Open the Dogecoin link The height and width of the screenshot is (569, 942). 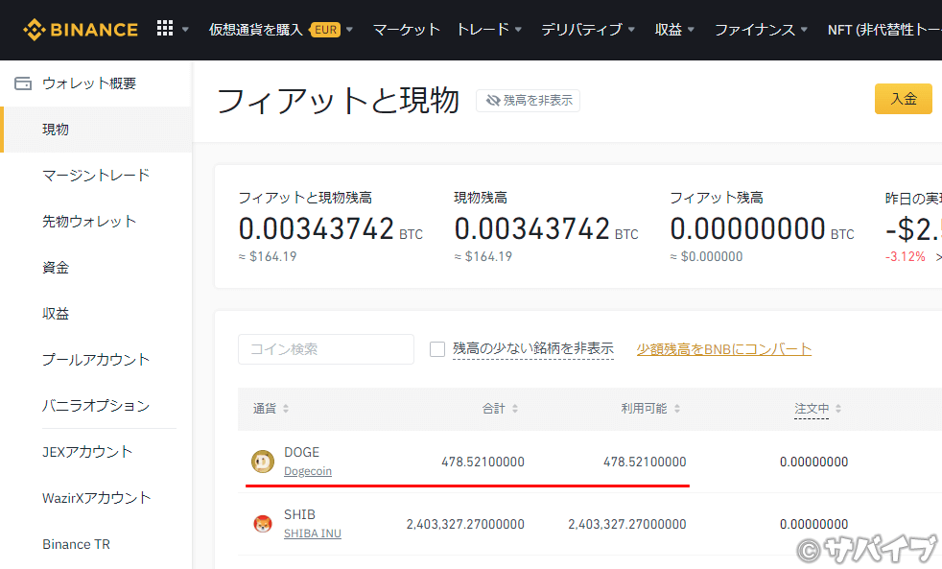coord(308,471)
